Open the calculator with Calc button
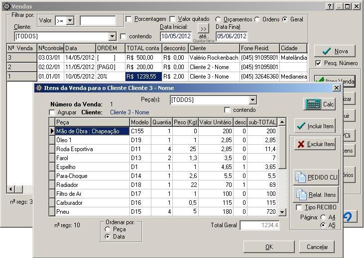This screenshot has width=364, height=258. click(319, 104)
